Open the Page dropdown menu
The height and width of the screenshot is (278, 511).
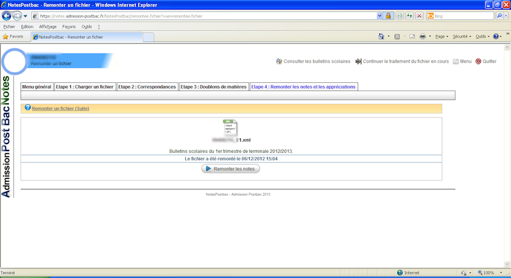tap(441, 37)
